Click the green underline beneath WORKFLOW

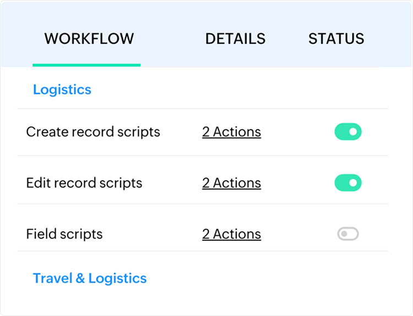click(86, 65)
